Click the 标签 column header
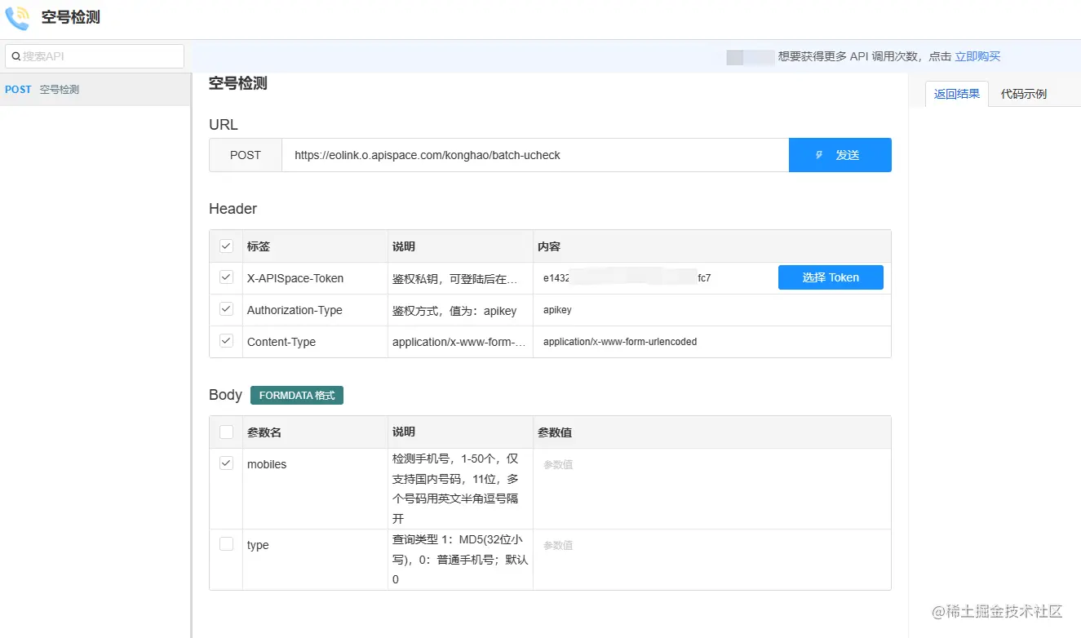 point(259,246)
